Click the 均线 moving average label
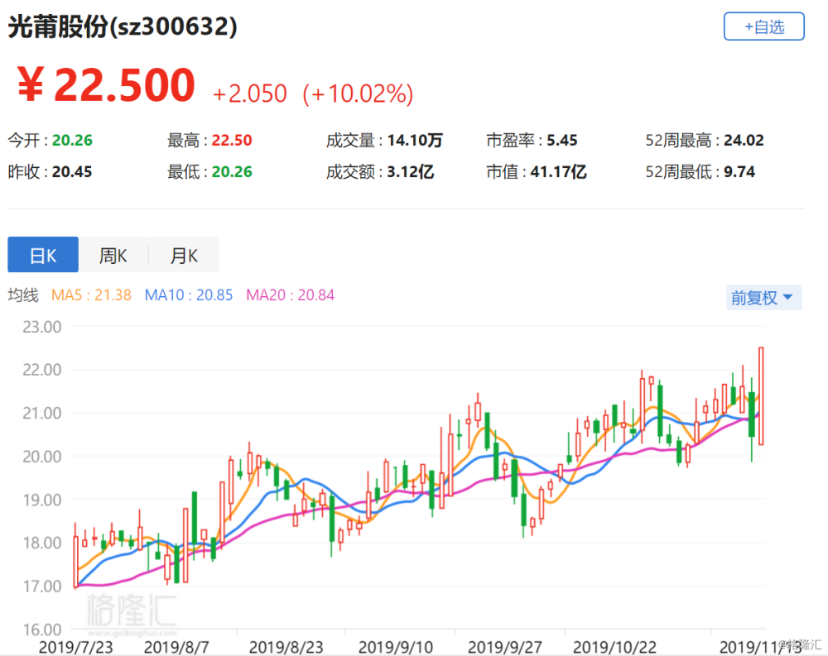The image size is (828, 656). tap(23, 295)
